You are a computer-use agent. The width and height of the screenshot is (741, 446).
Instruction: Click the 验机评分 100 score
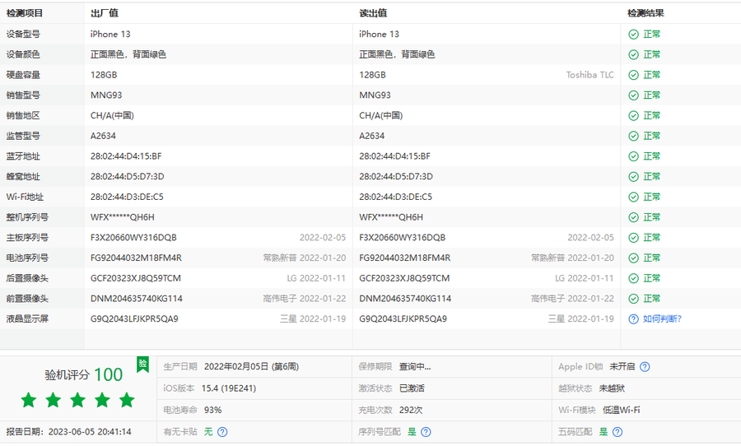coord(83,375)
